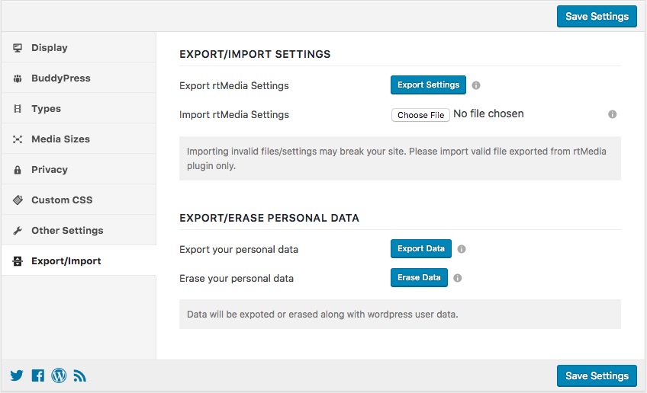The image size is (647, 393).
Task: Open the Facebook page icon
Action: coord(37,375)
